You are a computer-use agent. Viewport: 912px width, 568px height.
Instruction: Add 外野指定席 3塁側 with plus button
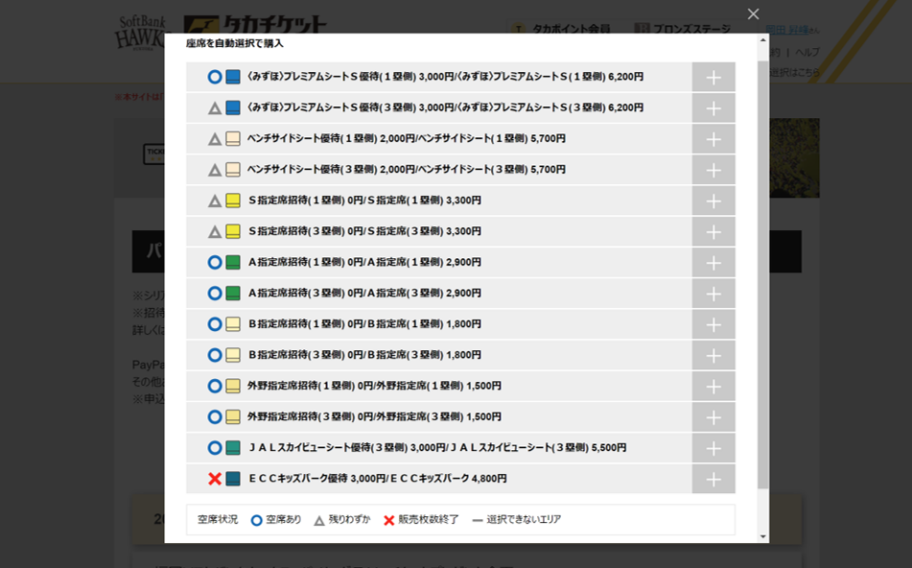[x=713, y=417]
